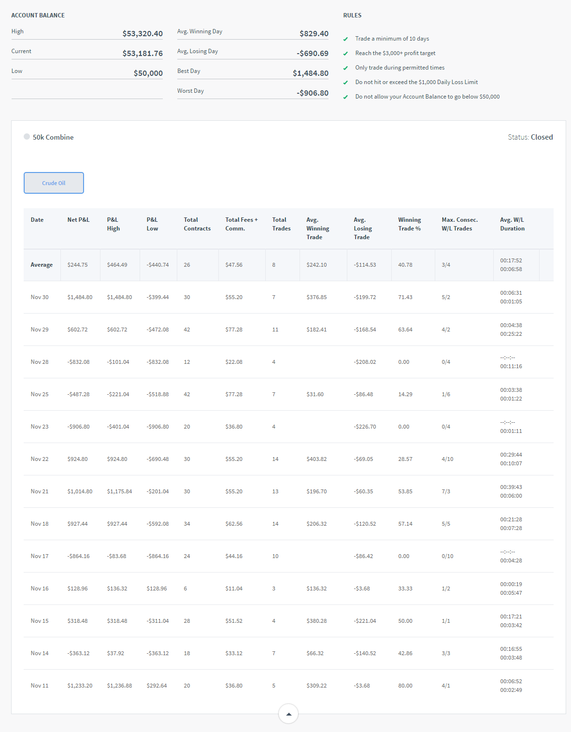The height and width of the screenshot is (732, 571).
Task: Click the Avg. W/L Duration column header
Action: pos(512,224)
